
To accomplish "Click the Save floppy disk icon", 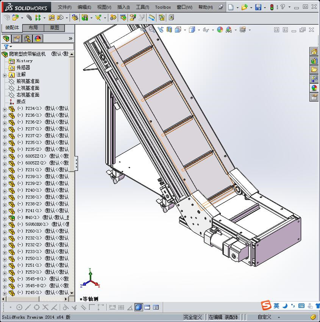I will click(258, 7).
